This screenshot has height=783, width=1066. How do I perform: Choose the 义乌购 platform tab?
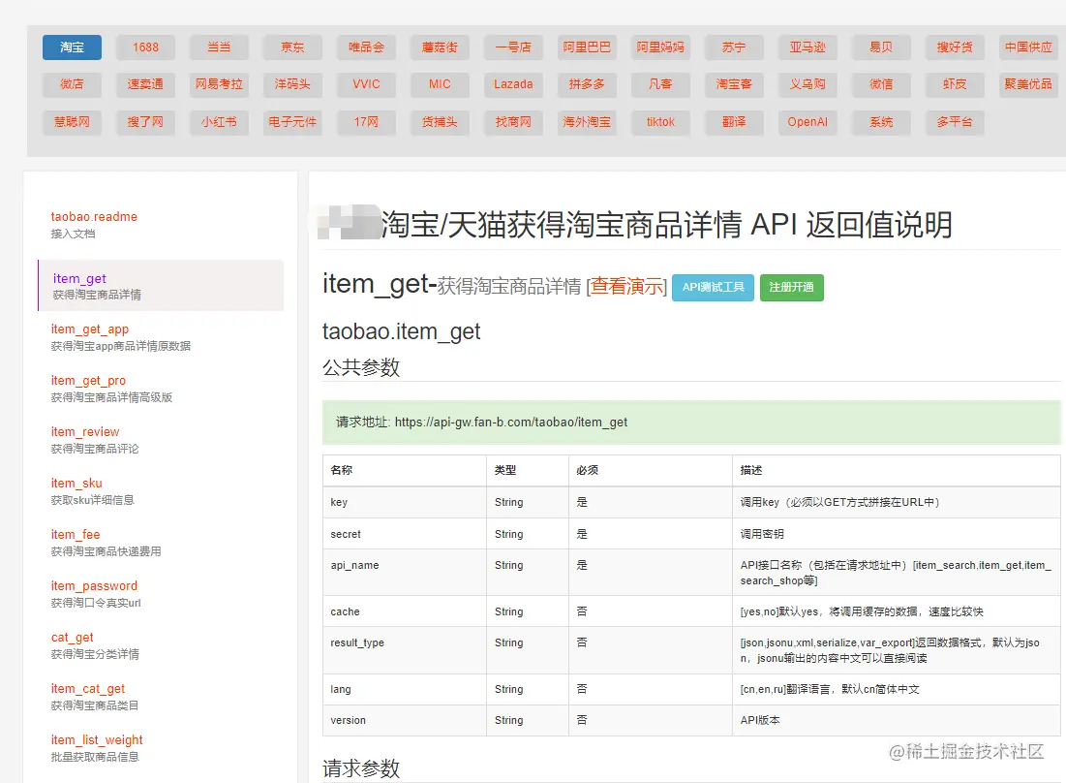pyautogui.click(x=807, y=84)
